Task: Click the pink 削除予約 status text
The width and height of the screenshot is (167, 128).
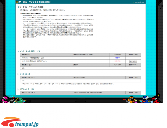Action: click(x=118, y=61)
